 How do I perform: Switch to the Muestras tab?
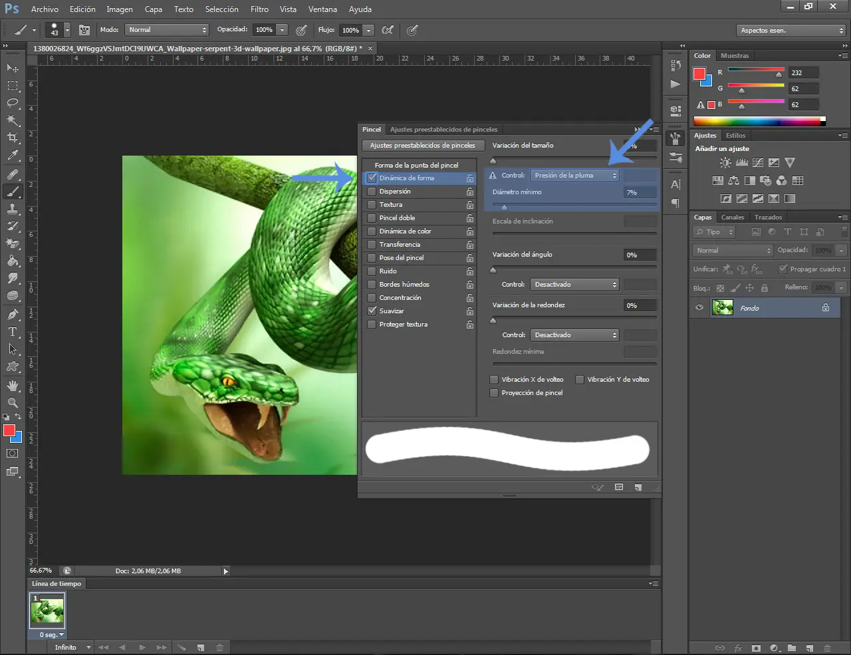pos(735,56)
